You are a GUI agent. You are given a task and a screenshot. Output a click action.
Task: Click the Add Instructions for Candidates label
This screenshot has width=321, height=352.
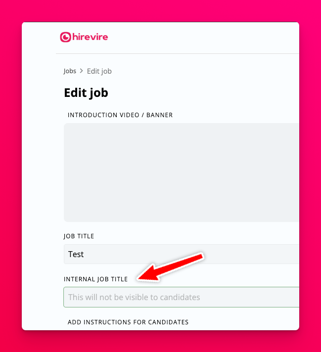(128, 322)
